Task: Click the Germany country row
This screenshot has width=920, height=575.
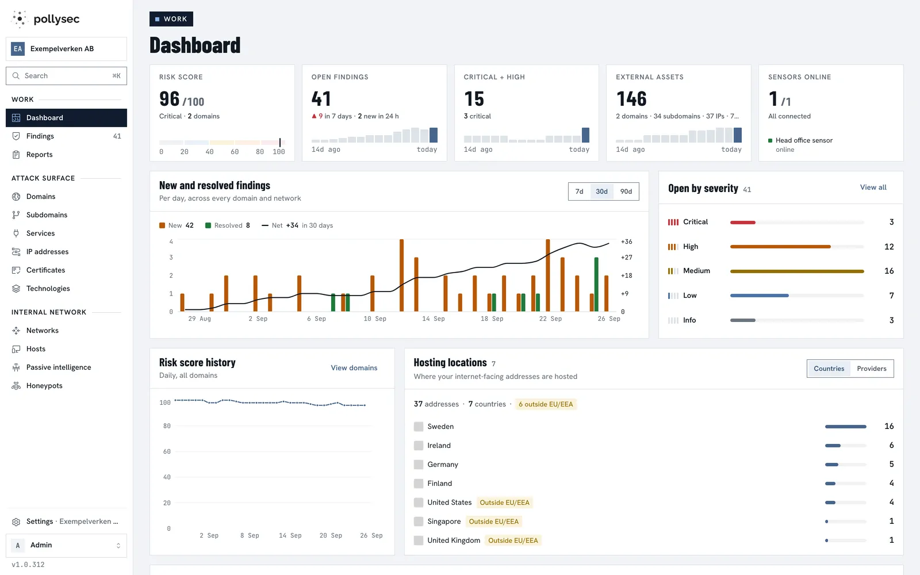Action: [654, 465]
